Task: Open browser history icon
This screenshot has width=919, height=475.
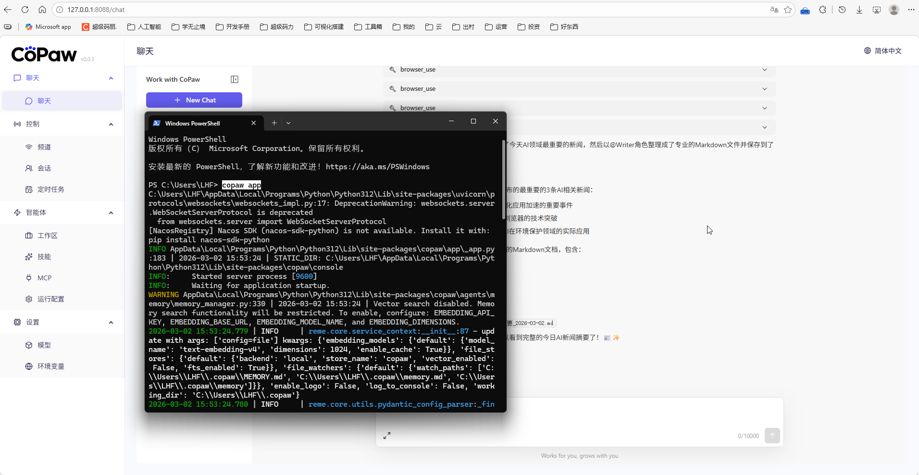Action: click(x=842, y=10)
